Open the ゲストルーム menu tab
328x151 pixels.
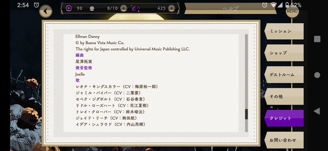click(x=284, y=75)
